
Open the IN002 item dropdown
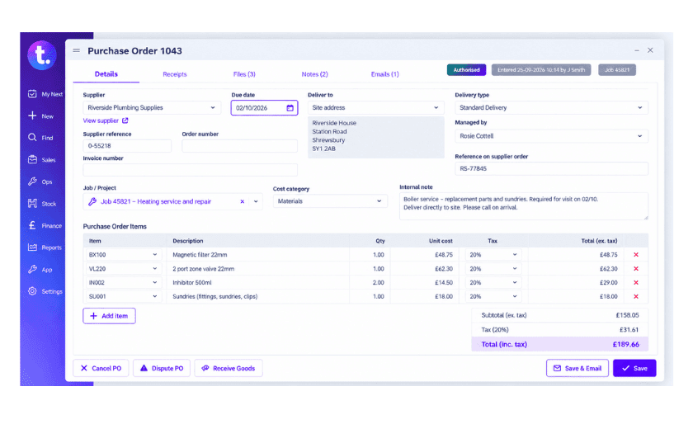coord(123,282)
